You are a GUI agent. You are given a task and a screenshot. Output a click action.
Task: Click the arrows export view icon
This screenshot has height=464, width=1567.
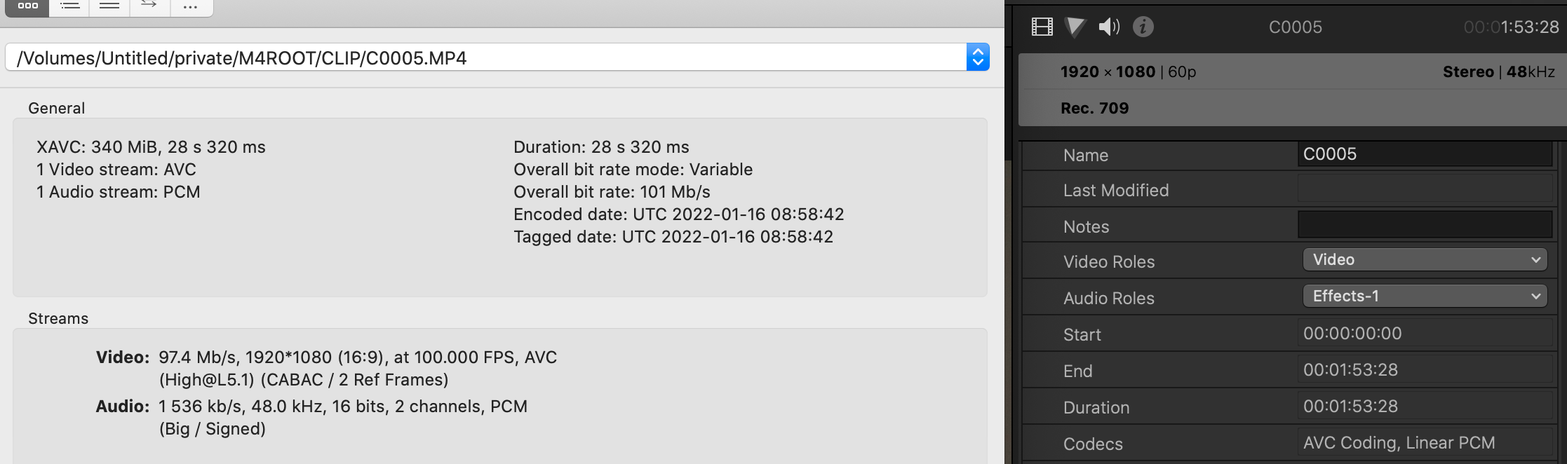click(x=149, y=6)
